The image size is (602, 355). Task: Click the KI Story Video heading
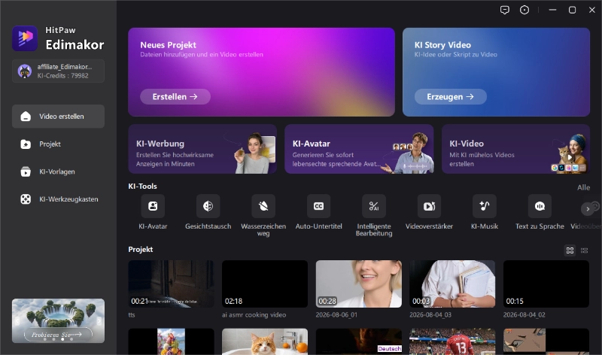[x=442, y=45]
